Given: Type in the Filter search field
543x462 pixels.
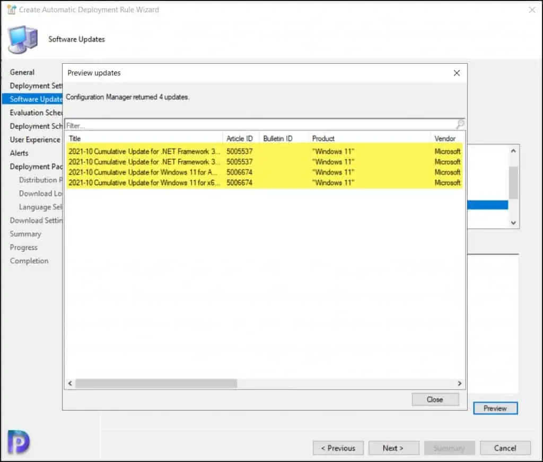Looking at the screenshot, I should point(260,126).
